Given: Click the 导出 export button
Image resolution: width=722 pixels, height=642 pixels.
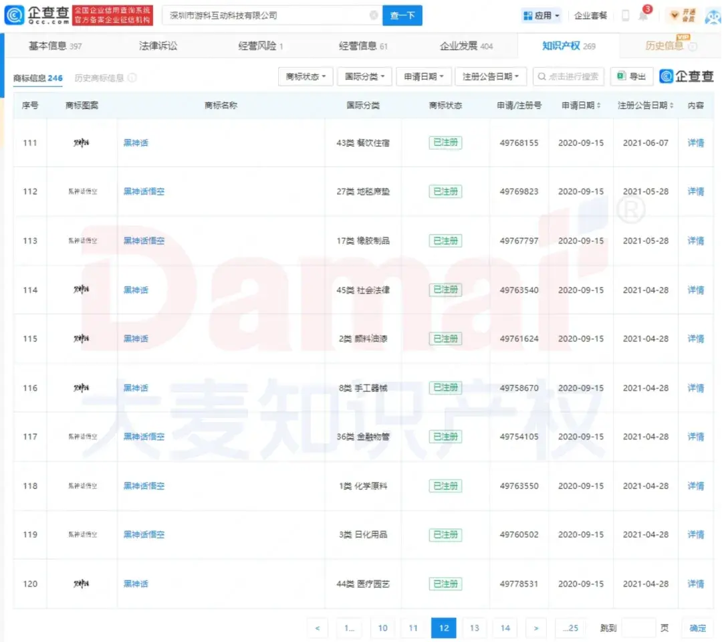Looking at the screenshot, I should pos(632,76).
